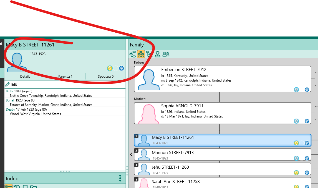The width and height of the screenshot is (318, 188).
Task: Open the Couple view icon
Action: click(x=166, y=54)
